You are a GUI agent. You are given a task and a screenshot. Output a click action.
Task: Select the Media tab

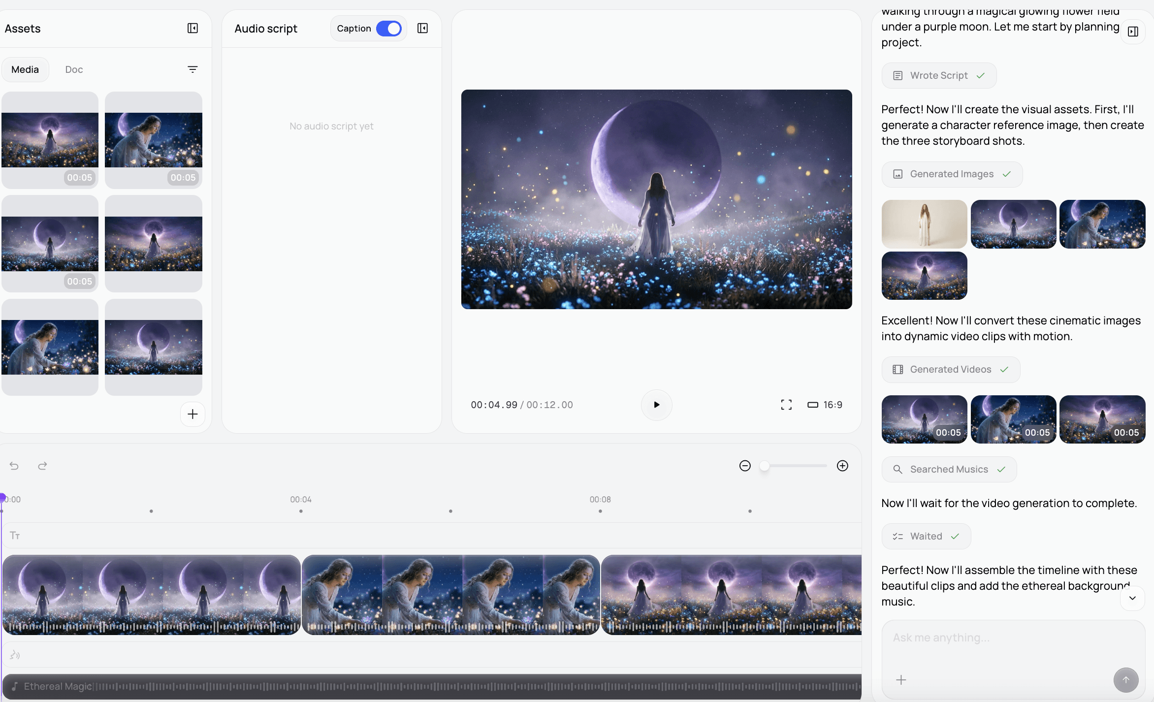25,69
